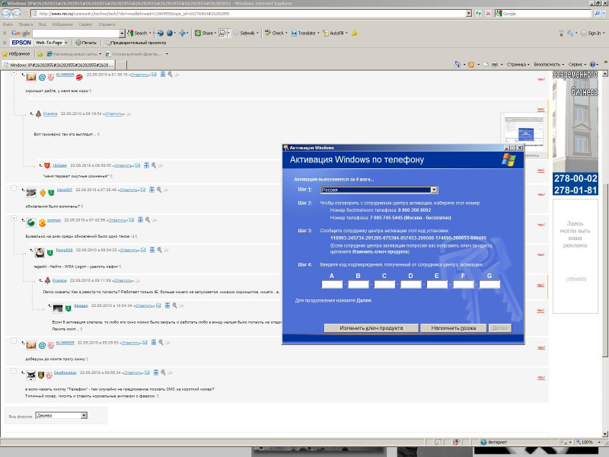
Task: Open Sidewiki from the Google Toolbar
Action: click(244, 33)
